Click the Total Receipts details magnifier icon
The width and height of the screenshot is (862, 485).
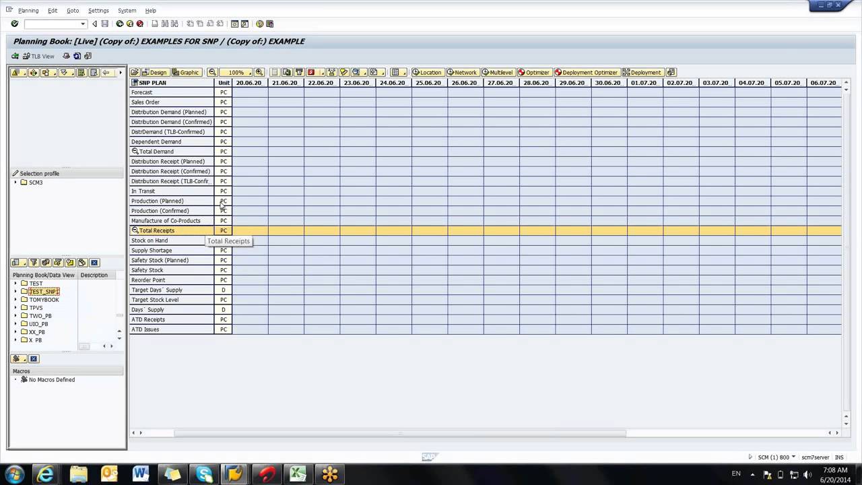[x=135, y=230]
